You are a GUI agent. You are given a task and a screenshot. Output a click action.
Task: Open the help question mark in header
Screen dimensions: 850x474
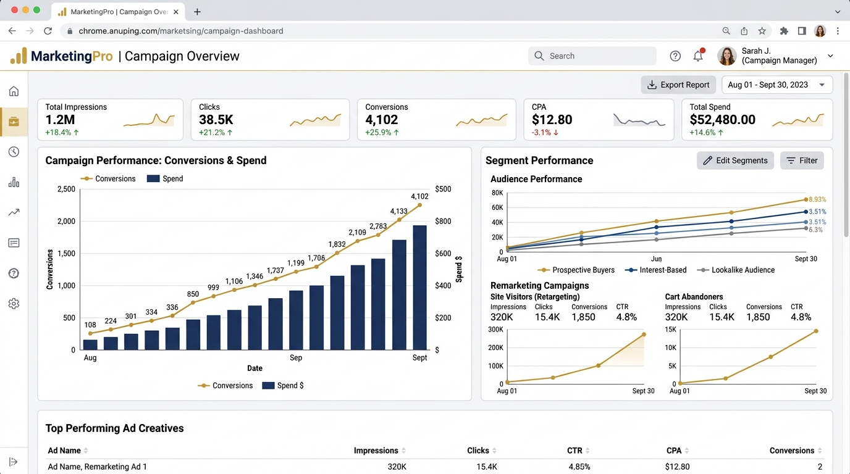tap(675, 56)
